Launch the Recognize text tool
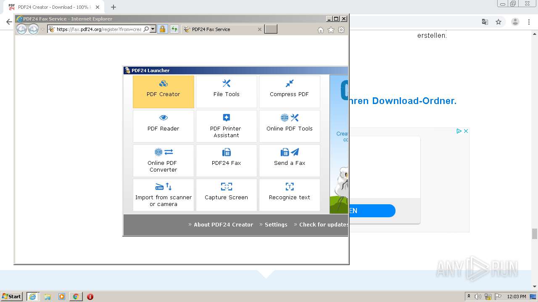The height and width of the screenshot is (302, 538). click(290, 195)
